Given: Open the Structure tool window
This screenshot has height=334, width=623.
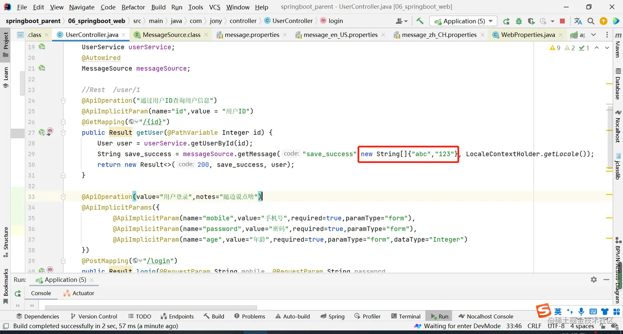Looking at the screenshot, I should point(6,242).
